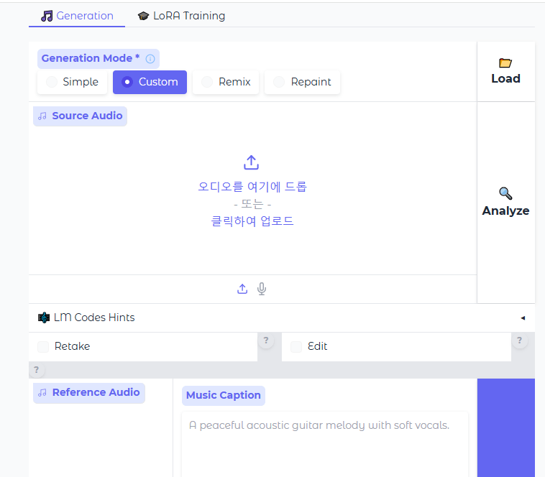Viewport: 545px width, 477px height.
Task: Click the LM Codes Hints collapse arrow
Action: pos(523,318)
